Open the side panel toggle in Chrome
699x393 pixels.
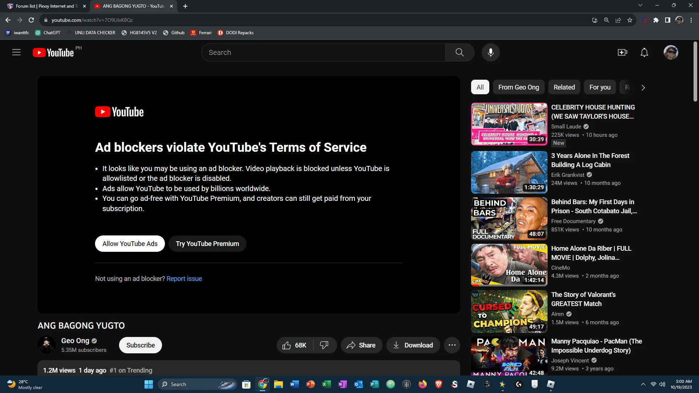point(668,20)
